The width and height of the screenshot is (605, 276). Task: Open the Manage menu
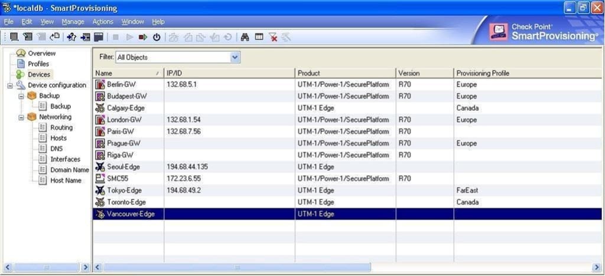(x=73, y=22)
